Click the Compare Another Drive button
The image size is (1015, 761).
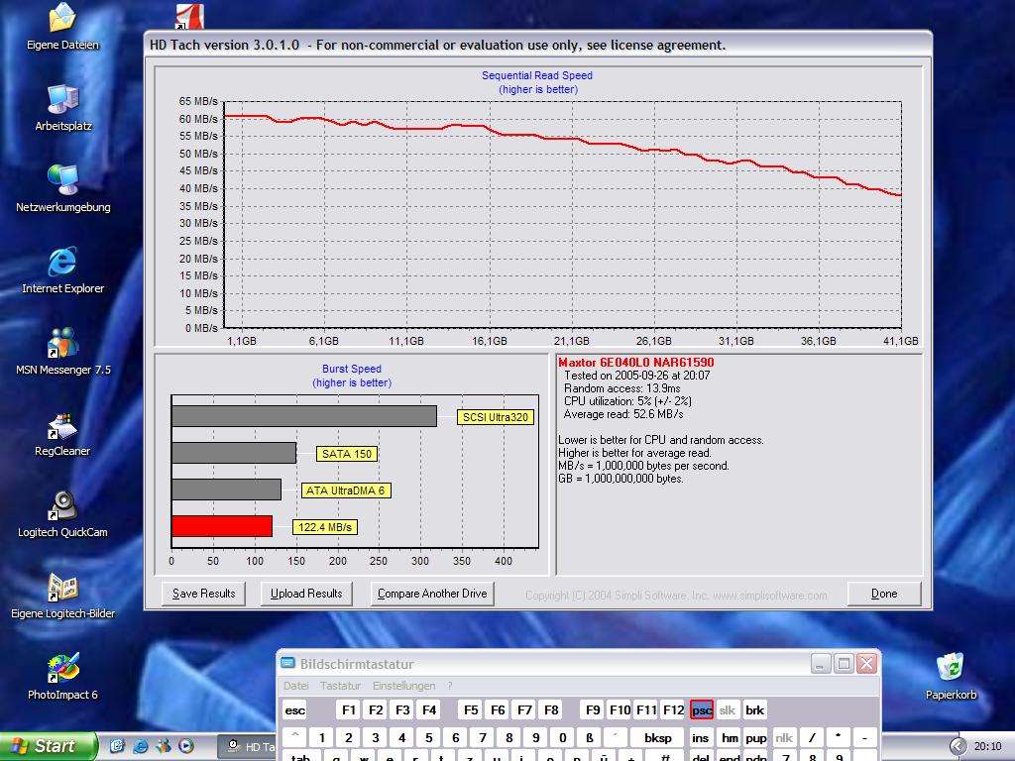coord(432,594)
